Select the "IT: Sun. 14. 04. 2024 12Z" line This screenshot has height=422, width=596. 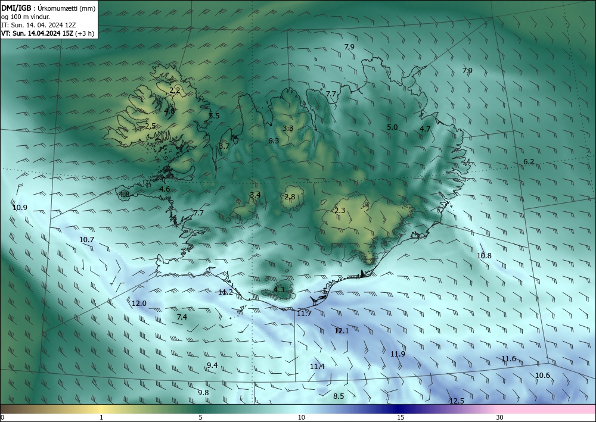(38, 25)
